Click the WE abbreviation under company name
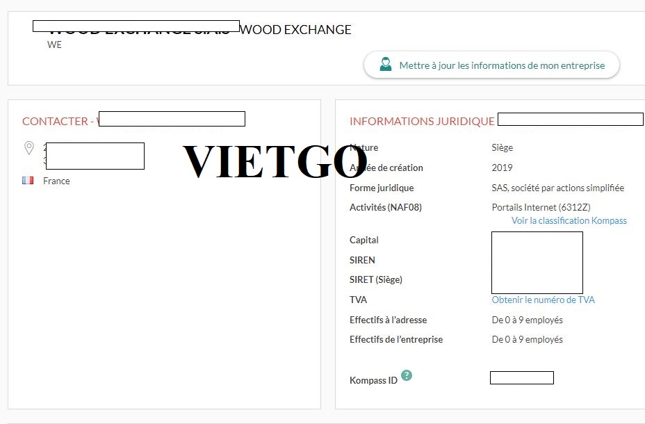This screenshot has height=424, width=645. point(54,45)
